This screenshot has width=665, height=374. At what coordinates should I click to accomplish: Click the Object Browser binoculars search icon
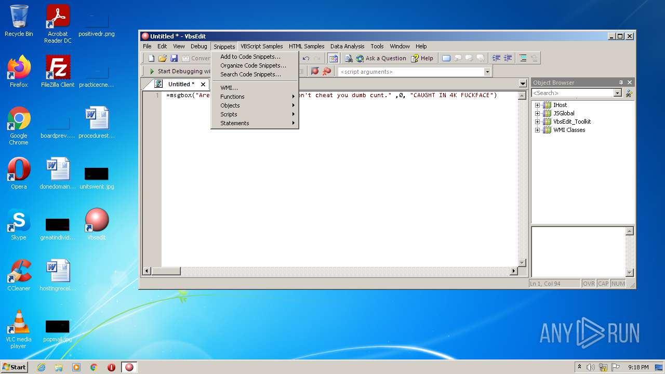[x=629, y=93]
